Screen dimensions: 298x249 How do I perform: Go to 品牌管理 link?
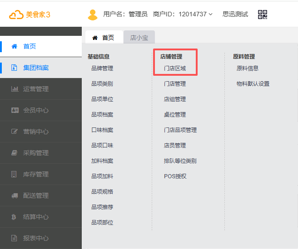102,68
